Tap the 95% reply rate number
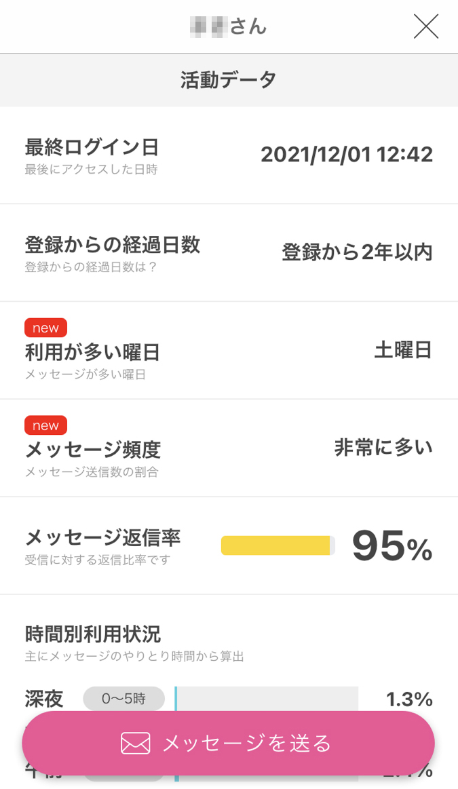Screen dimensions: 458x789 [x=392, y=546]
